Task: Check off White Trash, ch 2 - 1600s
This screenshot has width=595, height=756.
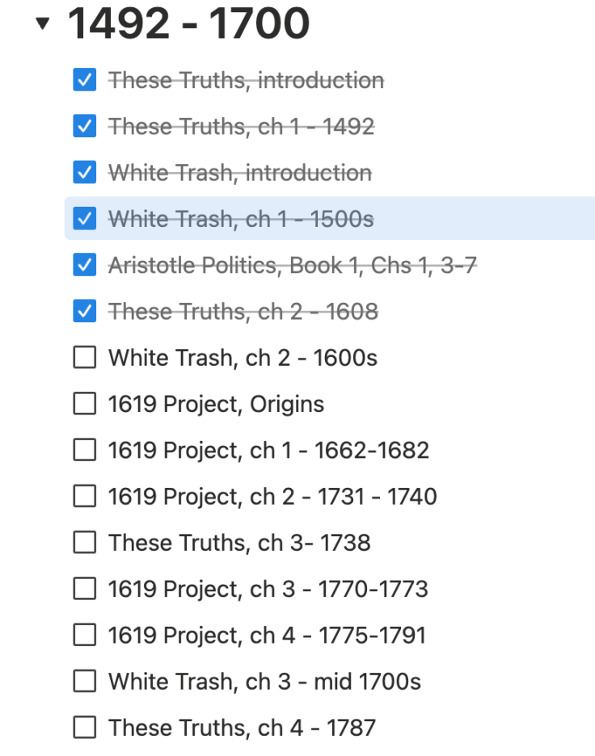Action: 85,358
